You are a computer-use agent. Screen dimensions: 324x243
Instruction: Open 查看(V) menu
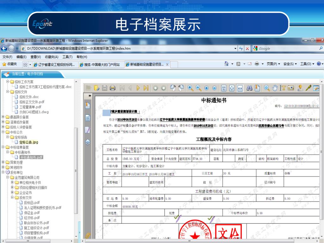[x=35, y=57]
